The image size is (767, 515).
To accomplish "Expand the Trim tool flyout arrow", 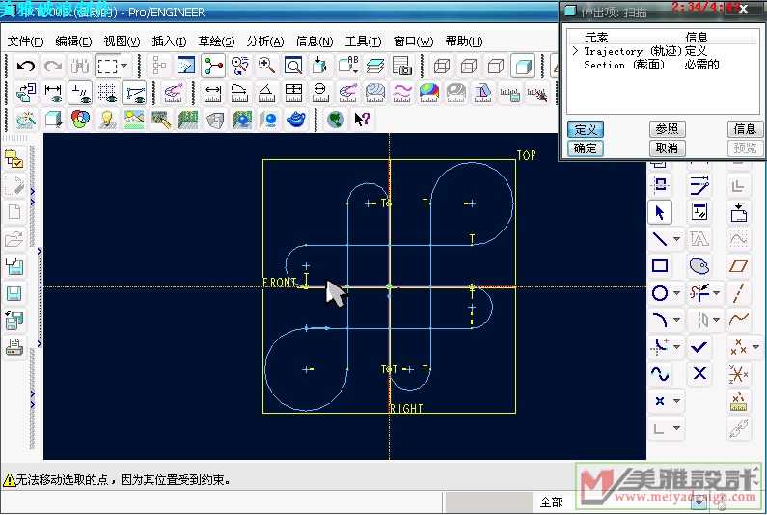I will click(x=716, y=293).
